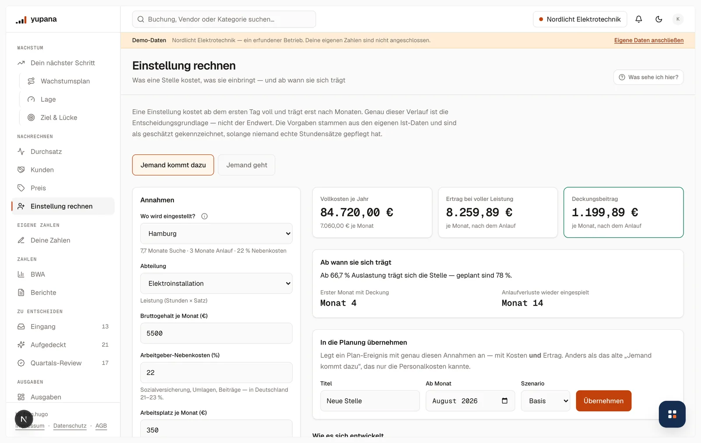Screen dimensions: 701x443
Task: Click Monat 4 value
Action: pyautogui.click(x=338, y=303)
